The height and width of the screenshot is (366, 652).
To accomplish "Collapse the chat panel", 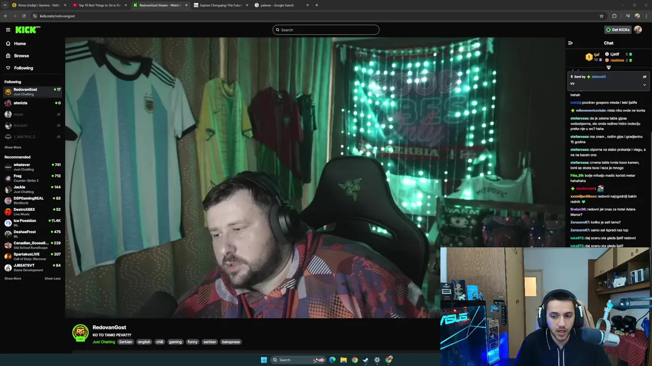I will 570,43.
